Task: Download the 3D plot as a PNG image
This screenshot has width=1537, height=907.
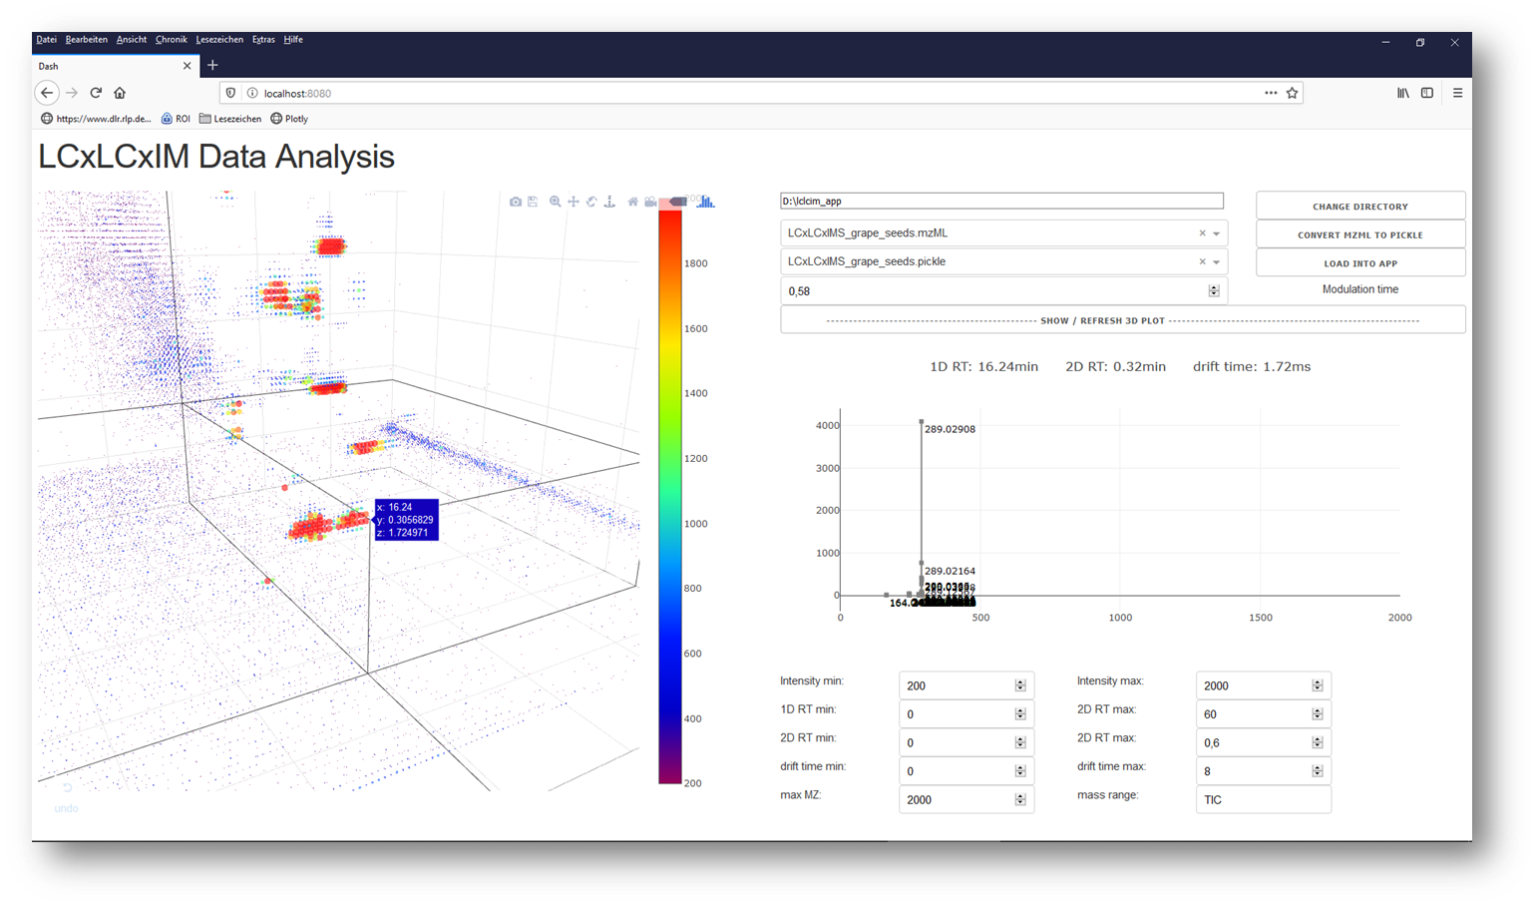Action: pos(516,202)
